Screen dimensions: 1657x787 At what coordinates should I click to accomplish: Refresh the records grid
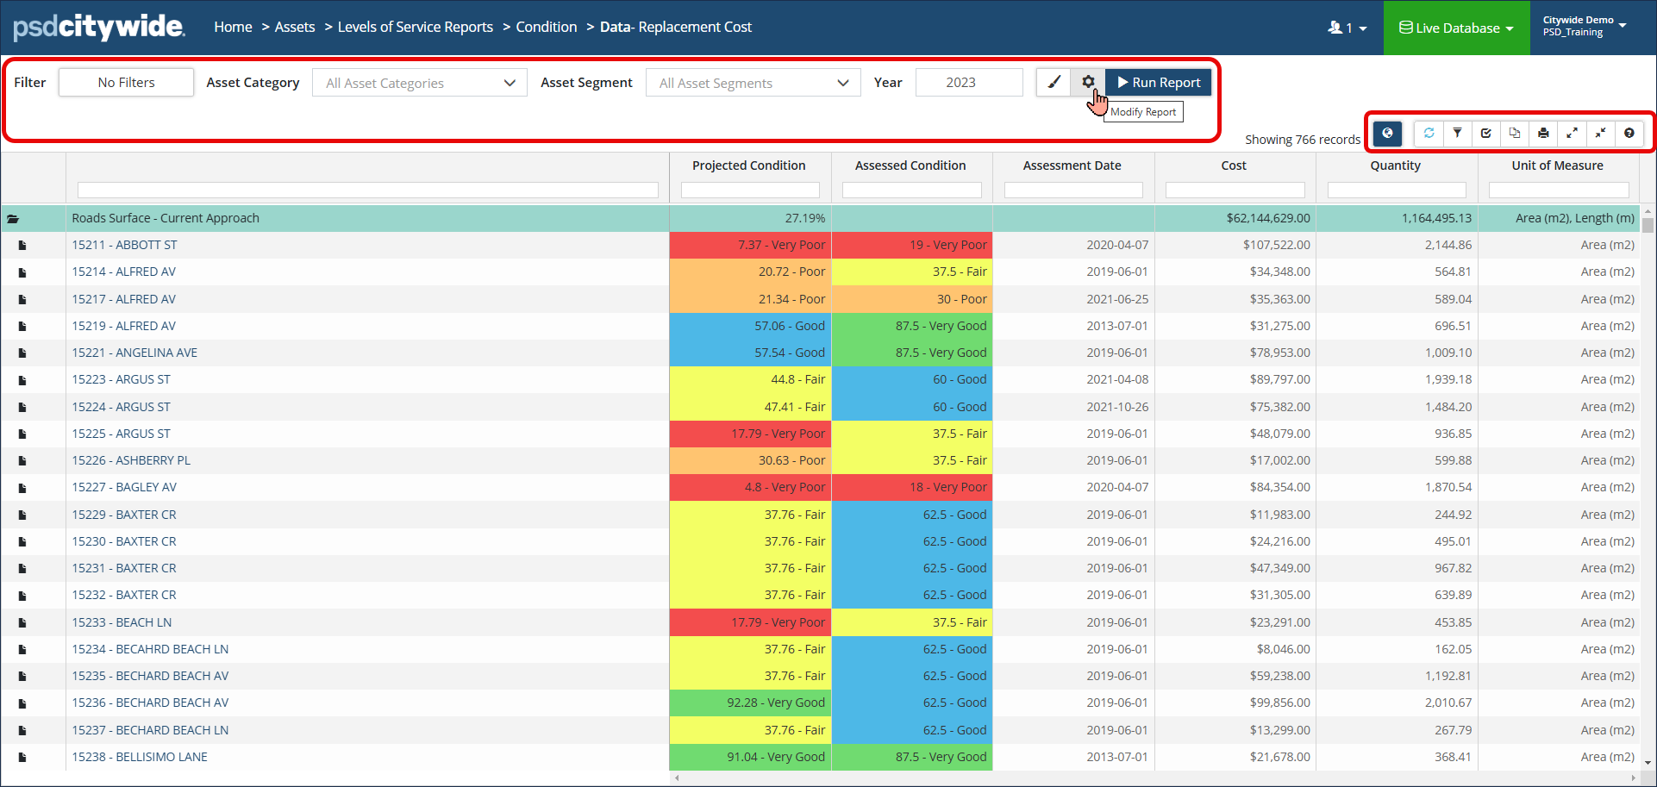pos(1429,133)
